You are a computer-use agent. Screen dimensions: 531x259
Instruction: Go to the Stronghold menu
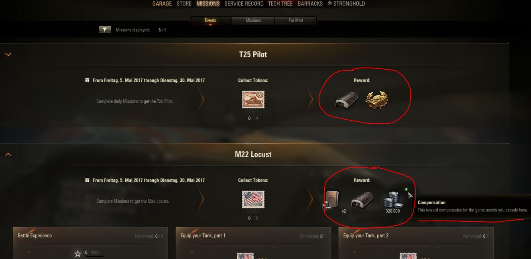pyautogui.click(x=346, y=4)
